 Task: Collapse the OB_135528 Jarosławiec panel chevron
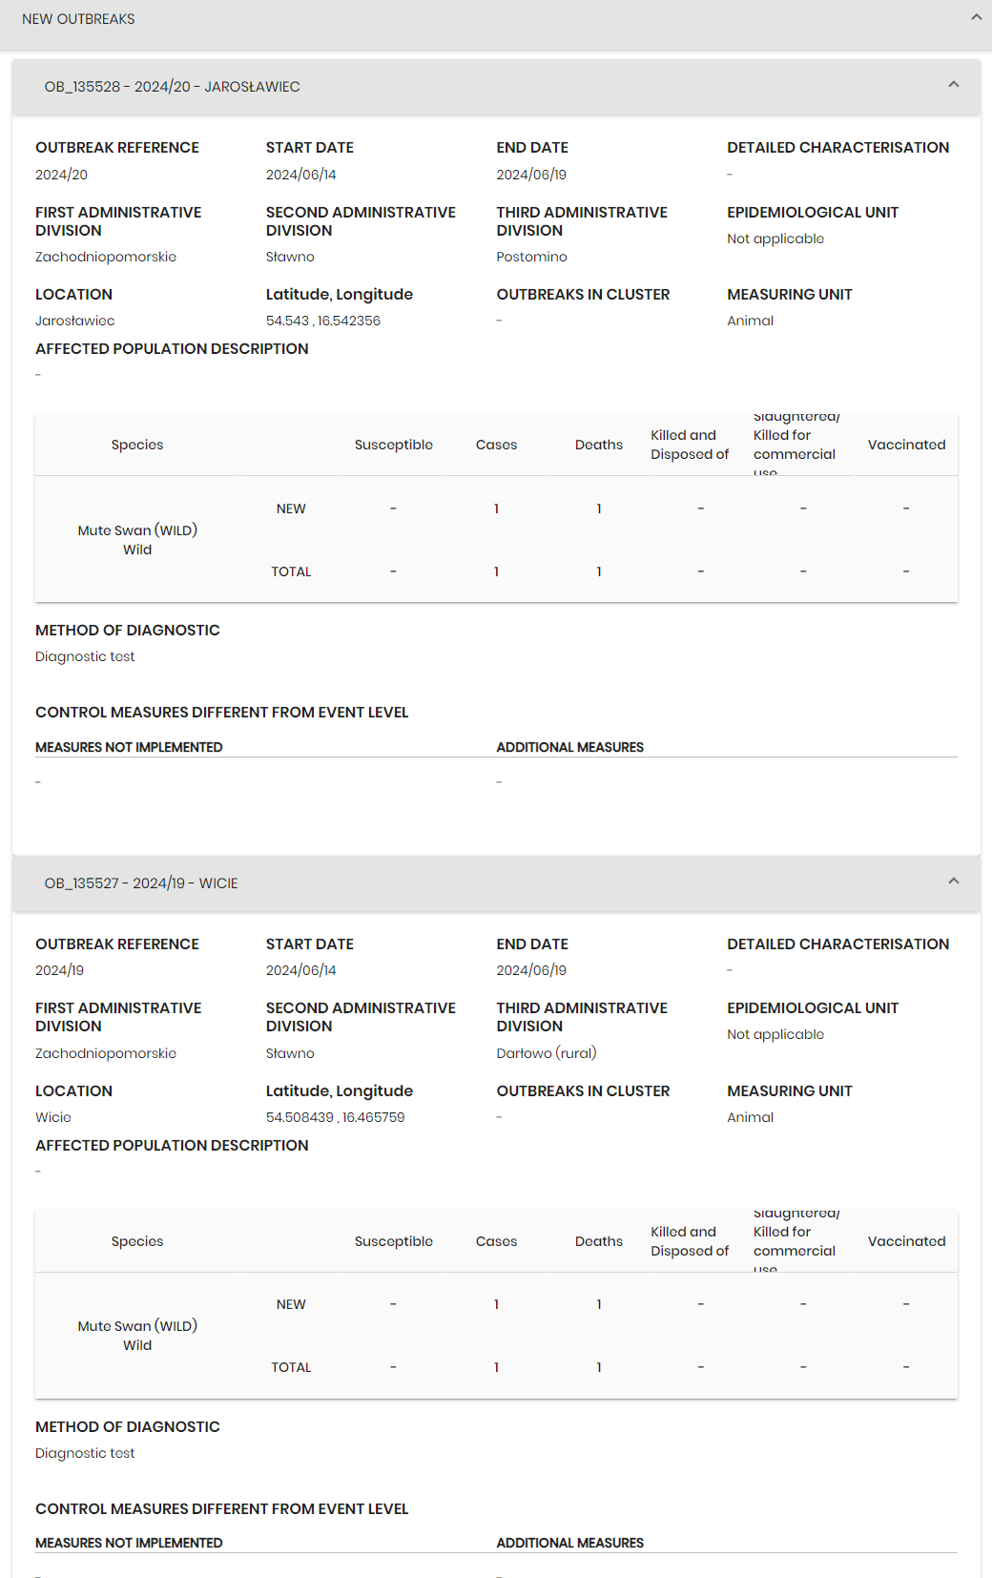[x=953, y=85]
